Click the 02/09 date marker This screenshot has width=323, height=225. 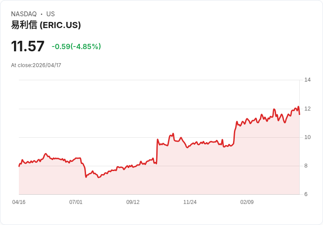click(247, 202)
